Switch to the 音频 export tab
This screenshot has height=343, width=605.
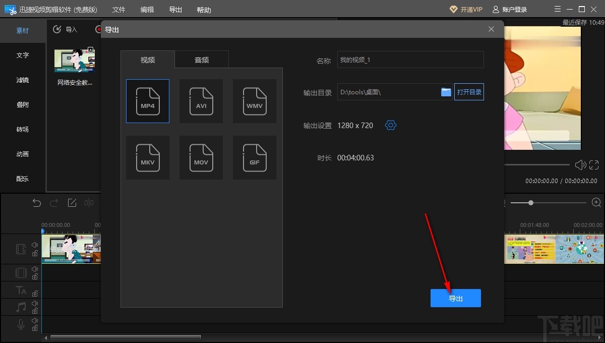point(202,60)
